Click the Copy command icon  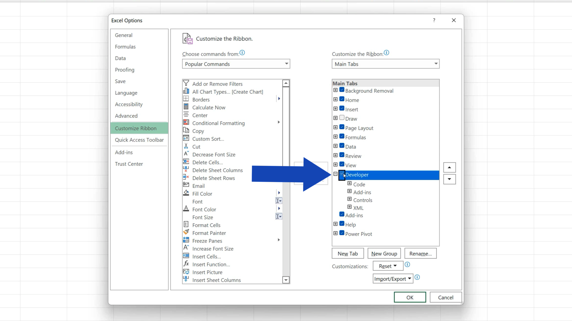click(186, 130)
